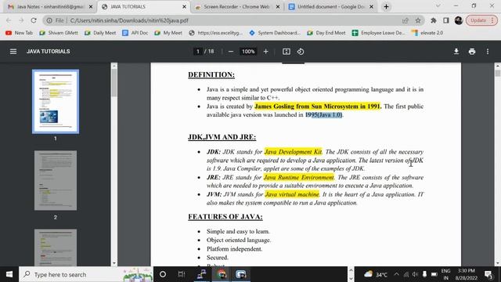Click the fit to page icon
501x282 pixels.
(287, 52)
